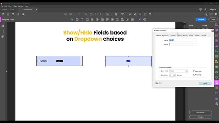Open bookmarks panel in left sidebar
The image size is (219, 123).
3,31
